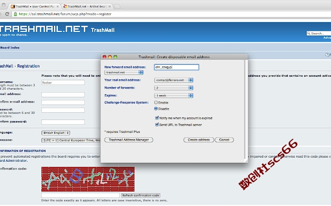Click the URL address bar
The width and height of the screenshot is (331, 206).
tap(171, 14)
